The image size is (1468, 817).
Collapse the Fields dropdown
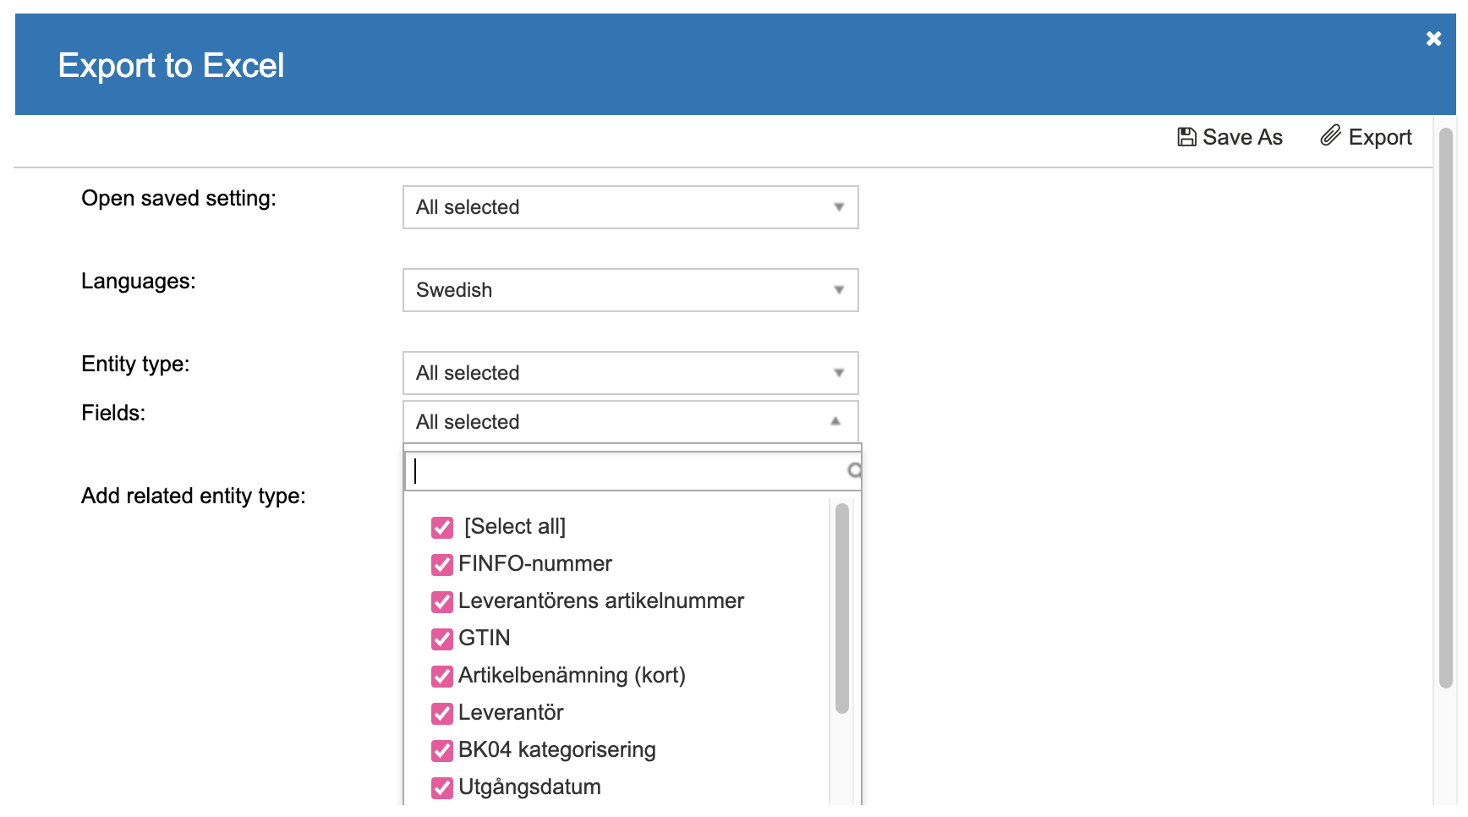pyautogui.click(x=630, y=422)
